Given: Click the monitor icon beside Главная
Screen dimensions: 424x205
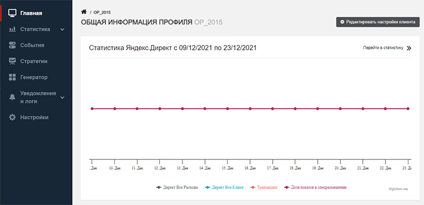Looking at the screenshot, I should 12,13.
